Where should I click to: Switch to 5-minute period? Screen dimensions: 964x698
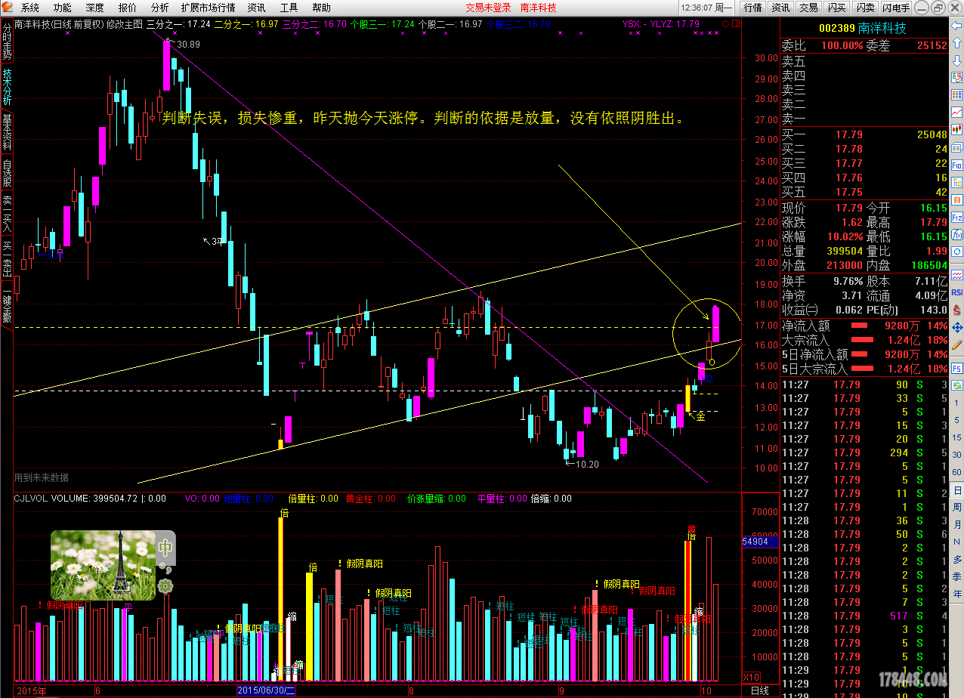pyautogui.click(x=956, y=420)
